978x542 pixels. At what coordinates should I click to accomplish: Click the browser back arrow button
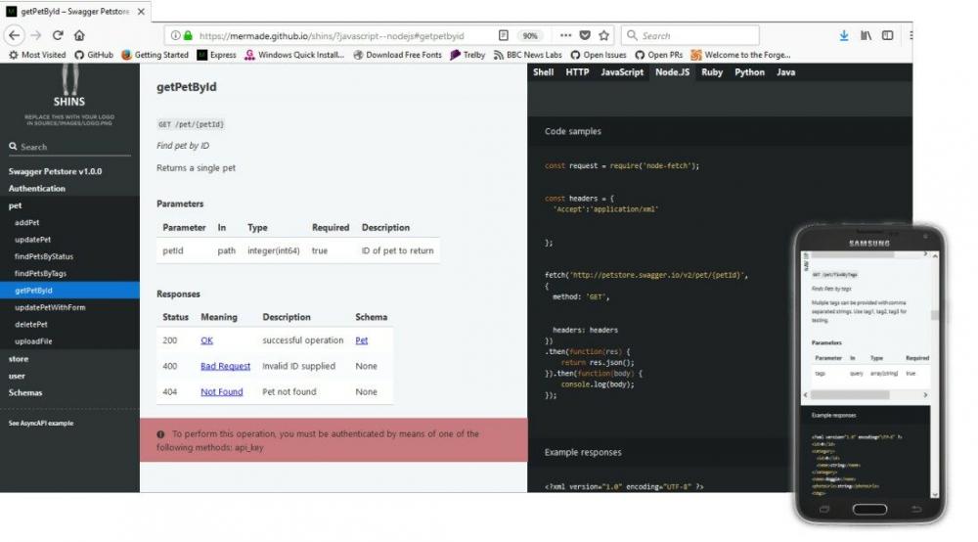14,35
